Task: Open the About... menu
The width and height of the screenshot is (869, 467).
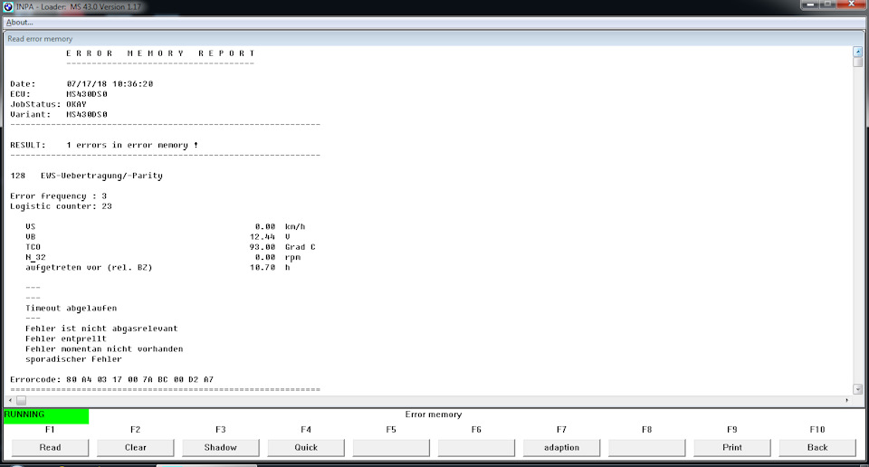Action: click(19, 22)
